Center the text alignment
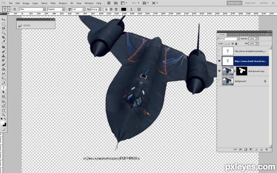Image resolution: width=277 pixels, height=173 pixels. [x=111, y=9]
